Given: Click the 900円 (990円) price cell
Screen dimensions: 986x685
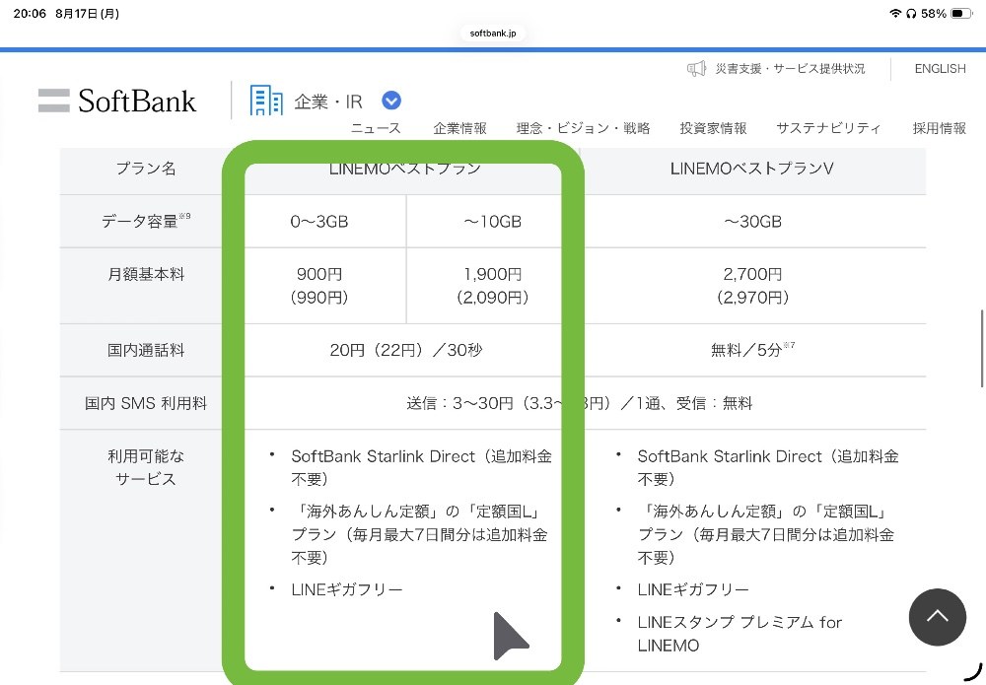Looking at the screenshot, I should pos(318,286).
